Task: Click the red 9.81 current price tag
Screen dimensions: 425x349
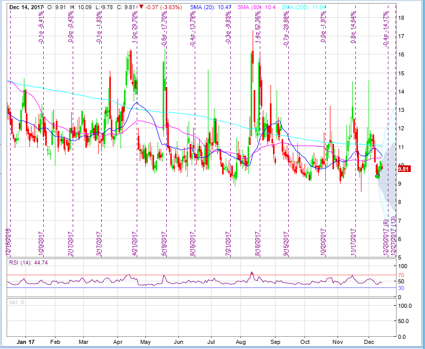Action: [x=404, y=169]
